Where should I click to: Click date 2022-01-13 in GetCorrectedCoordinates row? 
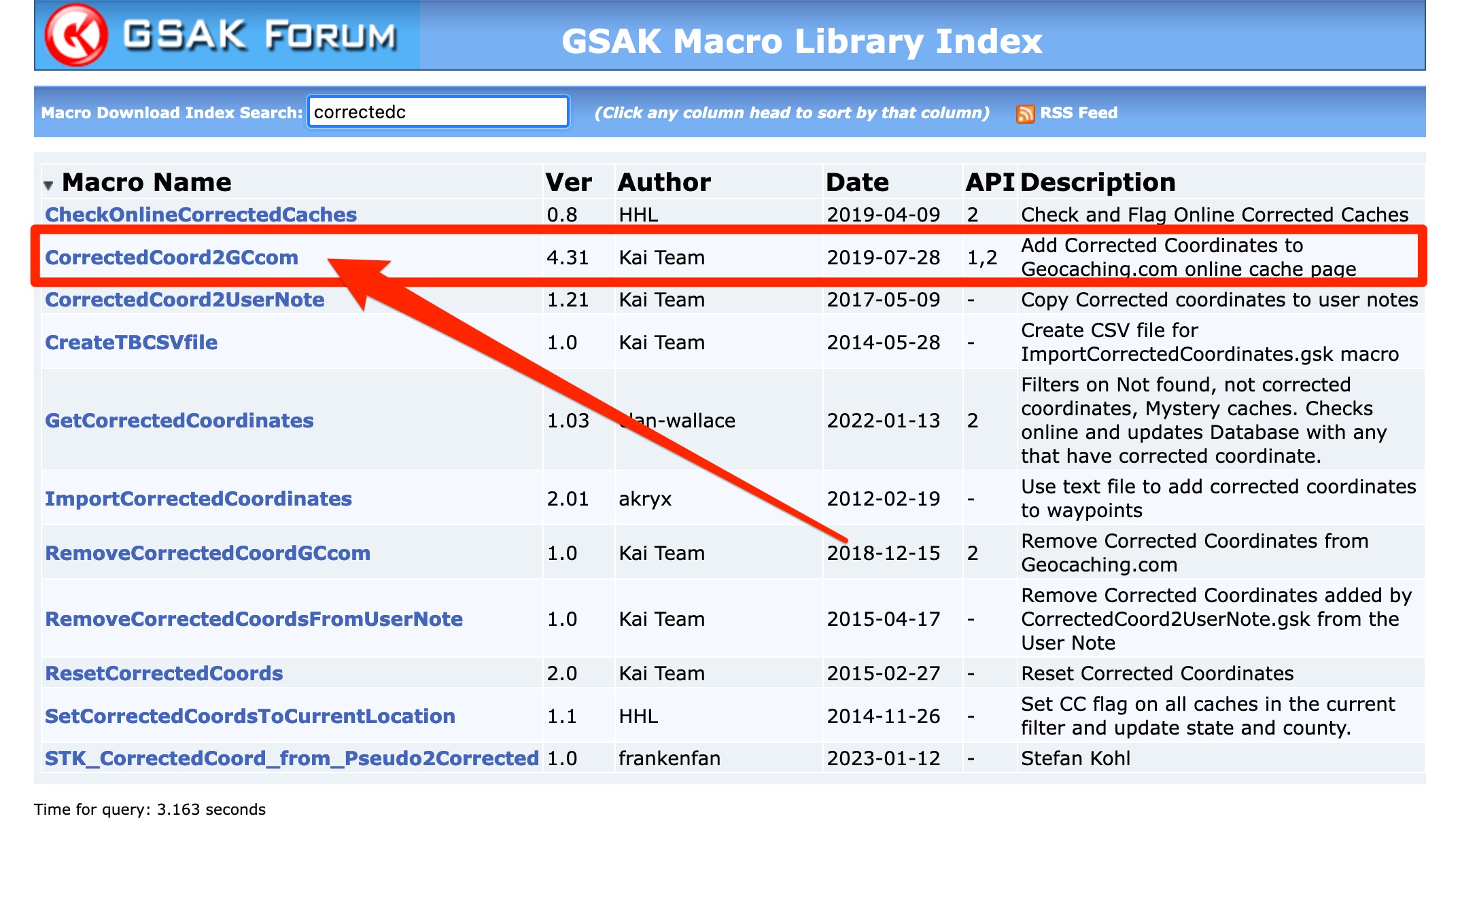[x=884, y=421]
